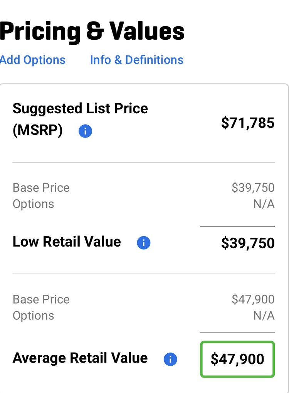Click the bold $71,785 MSRP amount
The image size is (289, 393).
tap(247, 123)
